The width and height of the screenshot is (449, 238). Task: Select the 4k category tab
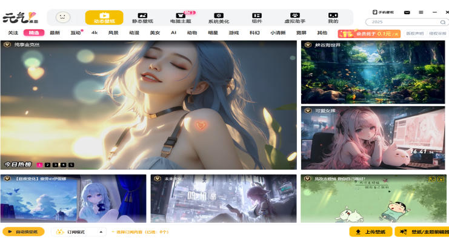click(95, 33)
